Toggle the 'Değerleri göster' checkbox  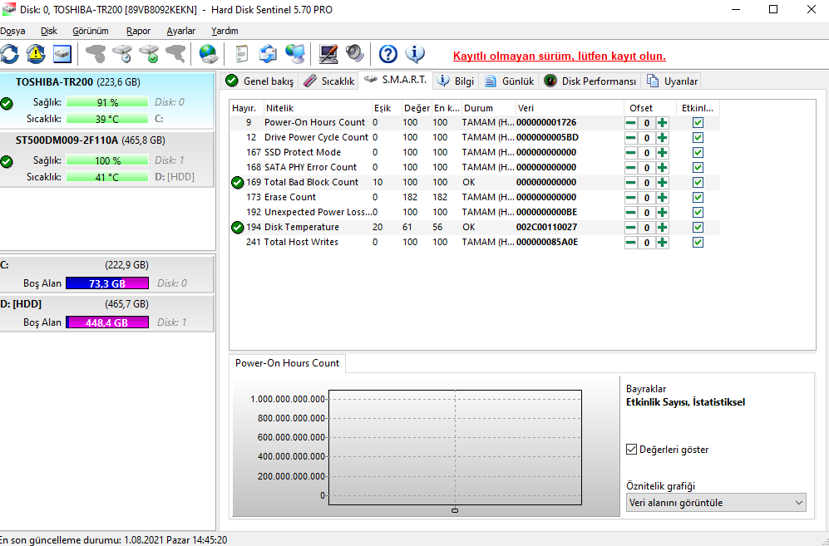[x=631, y=450]
